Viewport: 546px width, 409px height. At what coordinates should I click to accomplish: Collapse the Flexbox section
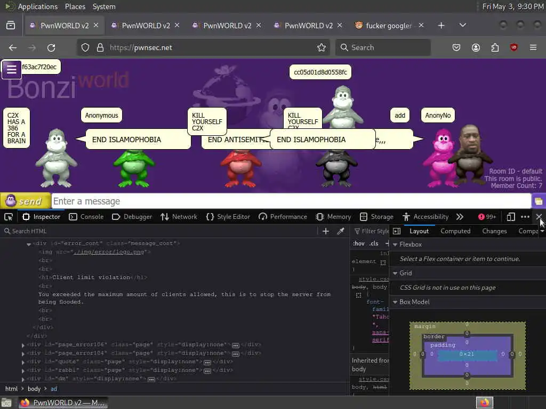point(395,244)
